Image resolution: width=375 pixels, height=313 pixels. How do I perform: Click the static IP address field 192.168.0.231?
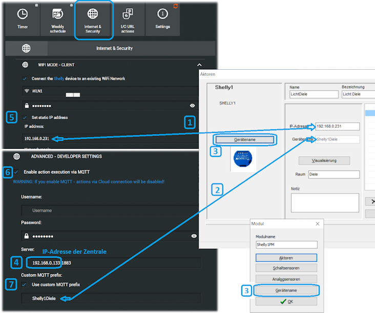click(x=110, y=139)
